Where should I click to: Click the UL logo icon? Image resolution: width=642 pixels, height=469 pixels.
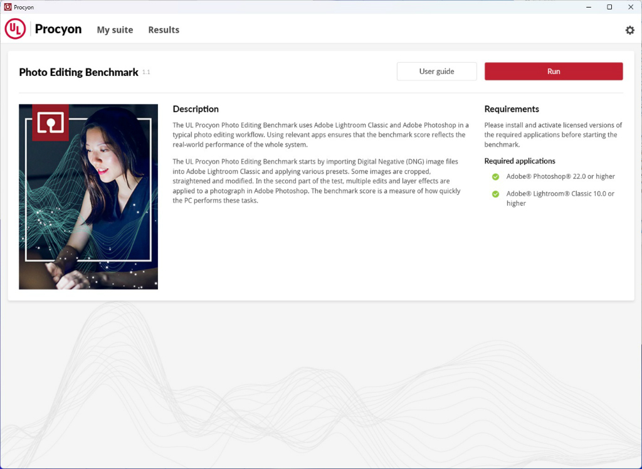(x=15, y=29)
